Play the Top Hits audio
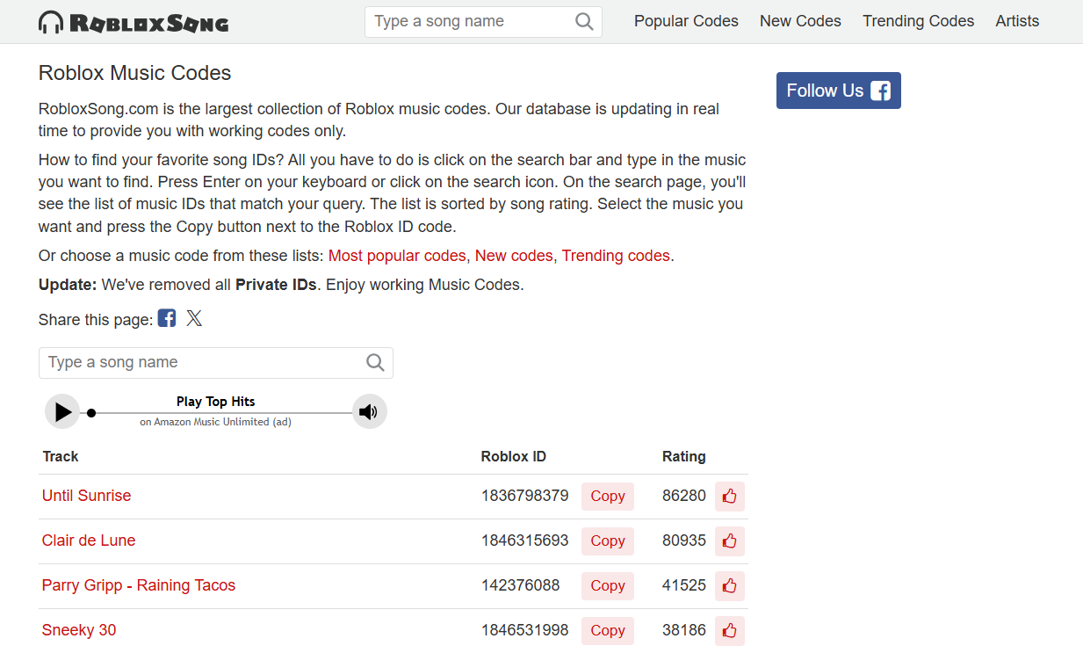 pos(62,411)
